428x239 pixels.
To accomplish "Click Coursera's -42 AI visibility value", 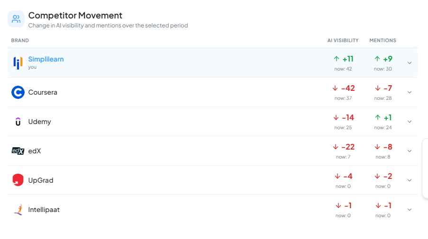I will [348, 89].
